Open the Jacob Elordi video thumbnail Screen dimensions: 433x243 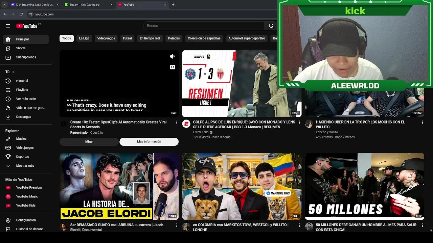pyautogui.click(x=119, y=187)
